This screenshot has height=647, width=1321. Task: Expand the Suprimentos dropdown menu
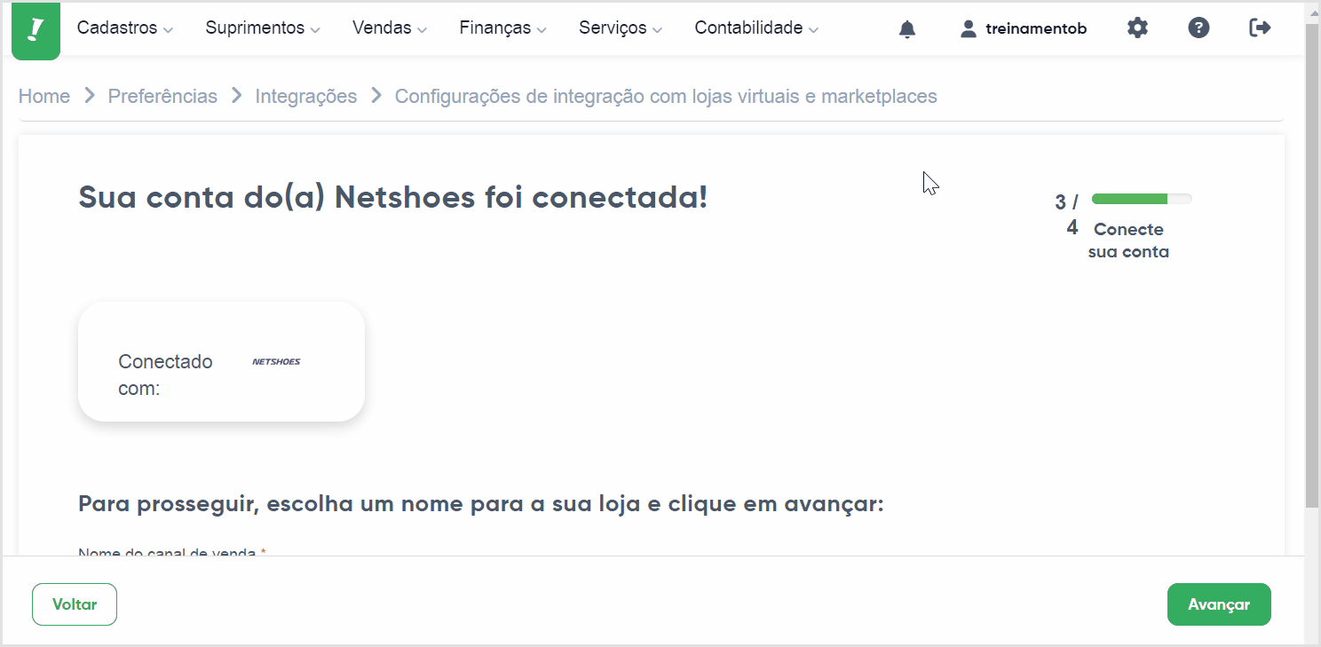262,28
